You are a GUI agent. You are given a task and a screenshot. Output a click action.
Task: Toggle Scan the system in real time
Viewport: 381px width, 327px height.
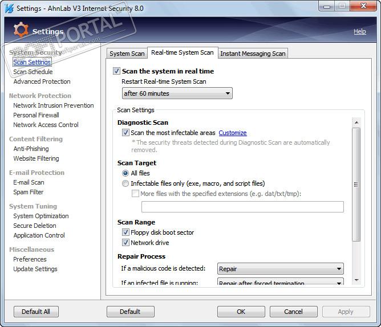(116, 71)
